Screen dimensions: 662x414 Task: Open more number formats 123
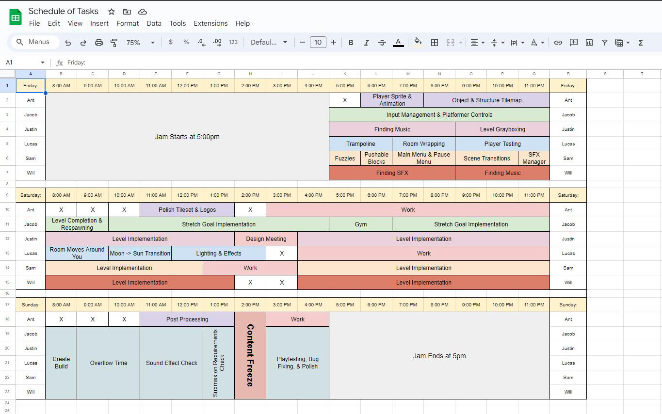[233, 42]
